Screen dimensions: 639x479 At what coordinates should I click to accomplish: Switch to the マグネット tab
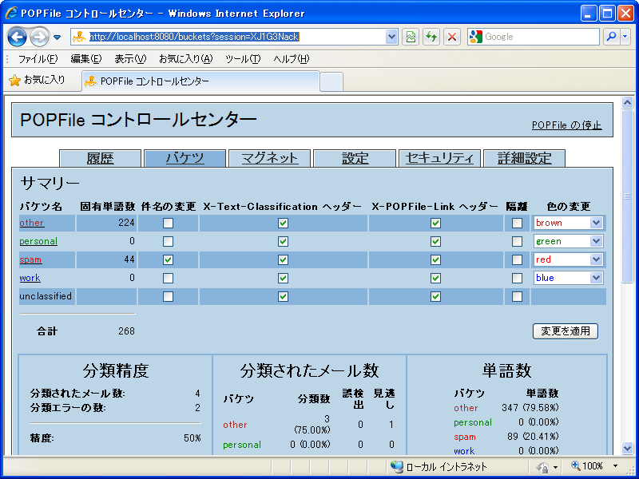270,158
